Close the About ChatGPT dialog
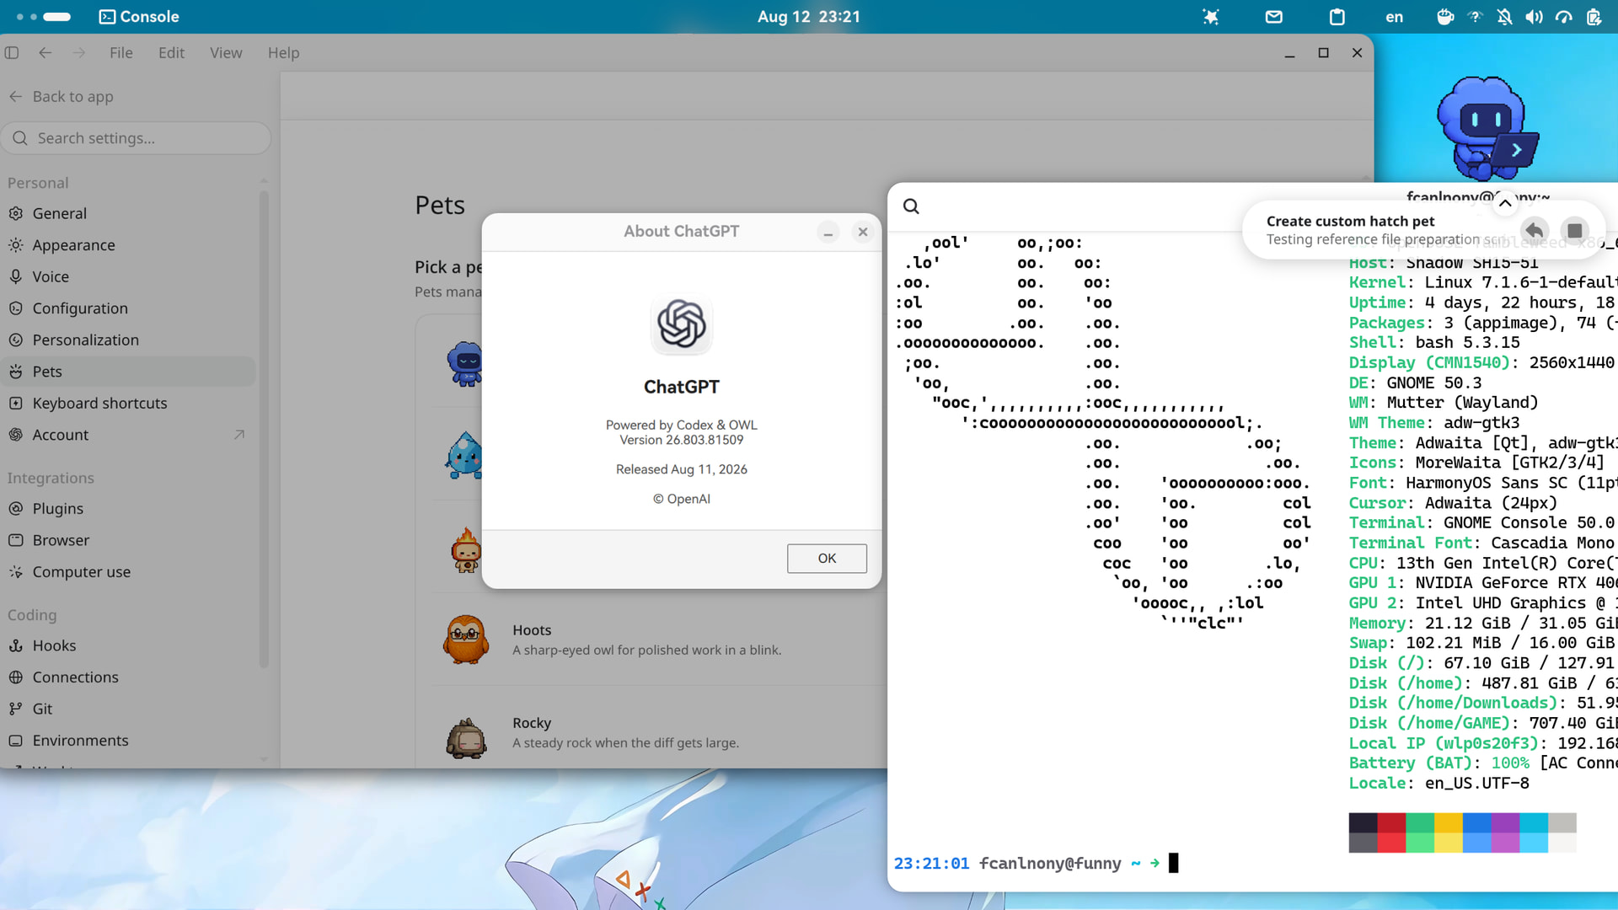The width and height of the screenshot is (1618, 910). (863, 232)
